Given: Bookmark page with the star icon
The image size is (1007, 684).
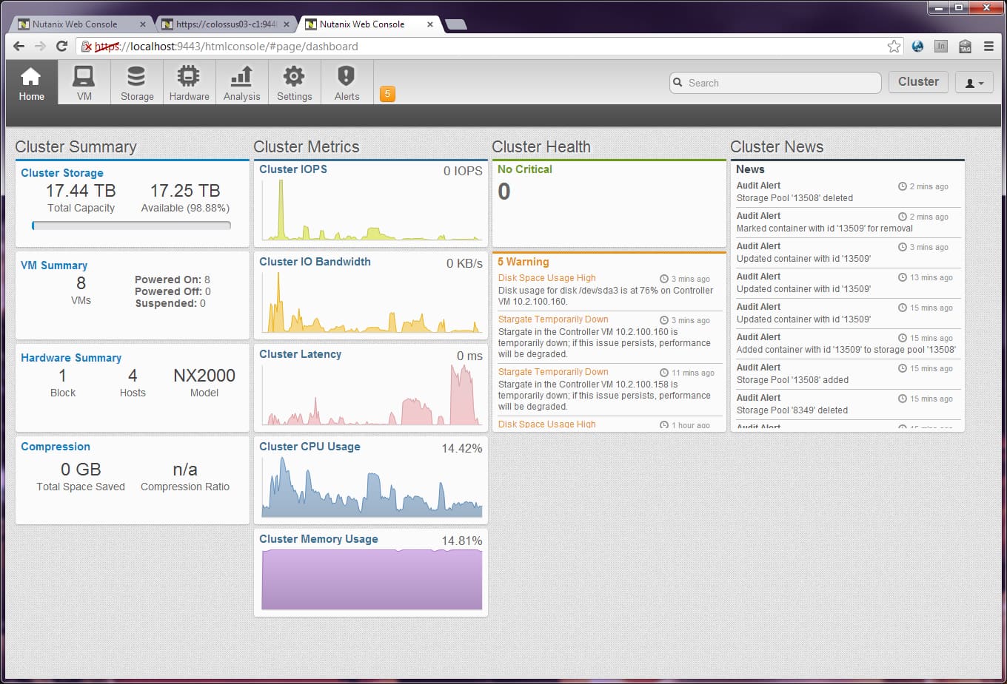Looking at the screenshot, I should click(x=894, y=46).
